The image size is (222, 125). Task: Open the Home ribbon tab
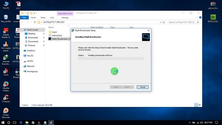(x=33, y=18)
